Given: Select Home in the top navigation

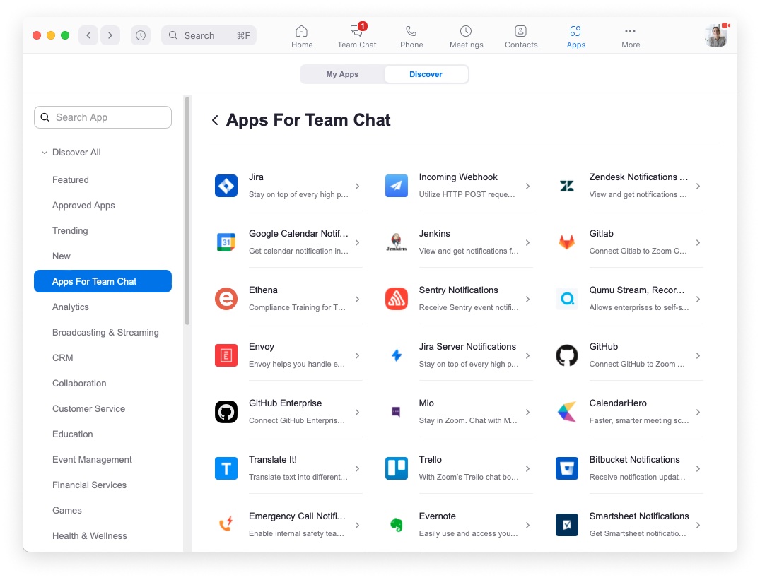Looking at the screenshot, I should pyautogui.click(x=301, y=35).
